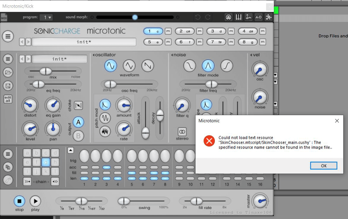
Task: Select the sawtooth oscillator waveform
Action: (148, 66)
